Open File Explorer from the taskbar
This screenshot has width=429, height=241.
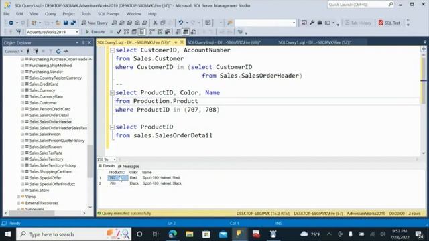[190, 234]
